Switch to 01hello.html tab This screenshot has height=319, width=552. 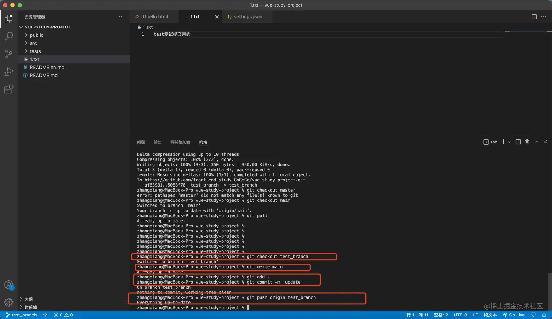tap(154, 17)
